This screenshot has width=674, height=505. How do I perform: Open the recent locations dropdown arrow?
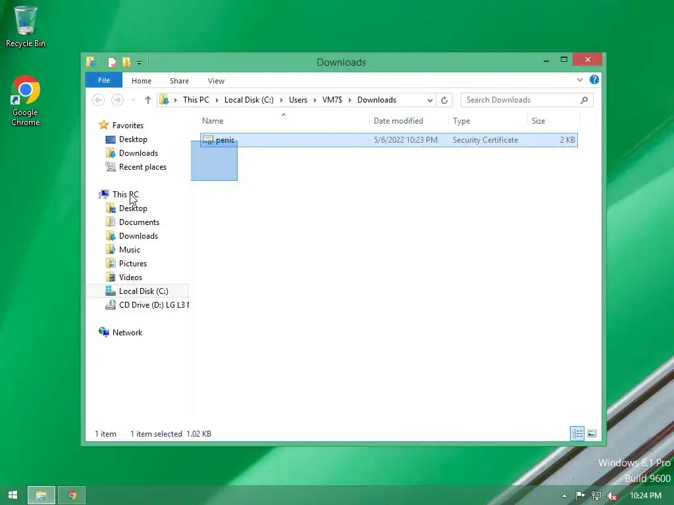(x=133, y=100)
